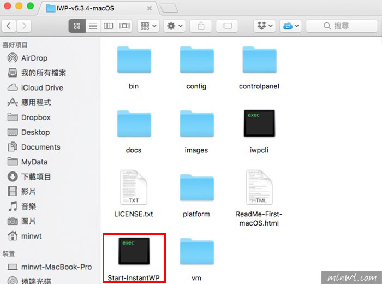Click the Share toolbar button
Image resolution: width=382 pixels, height=284 pixels.
point(201,26)
